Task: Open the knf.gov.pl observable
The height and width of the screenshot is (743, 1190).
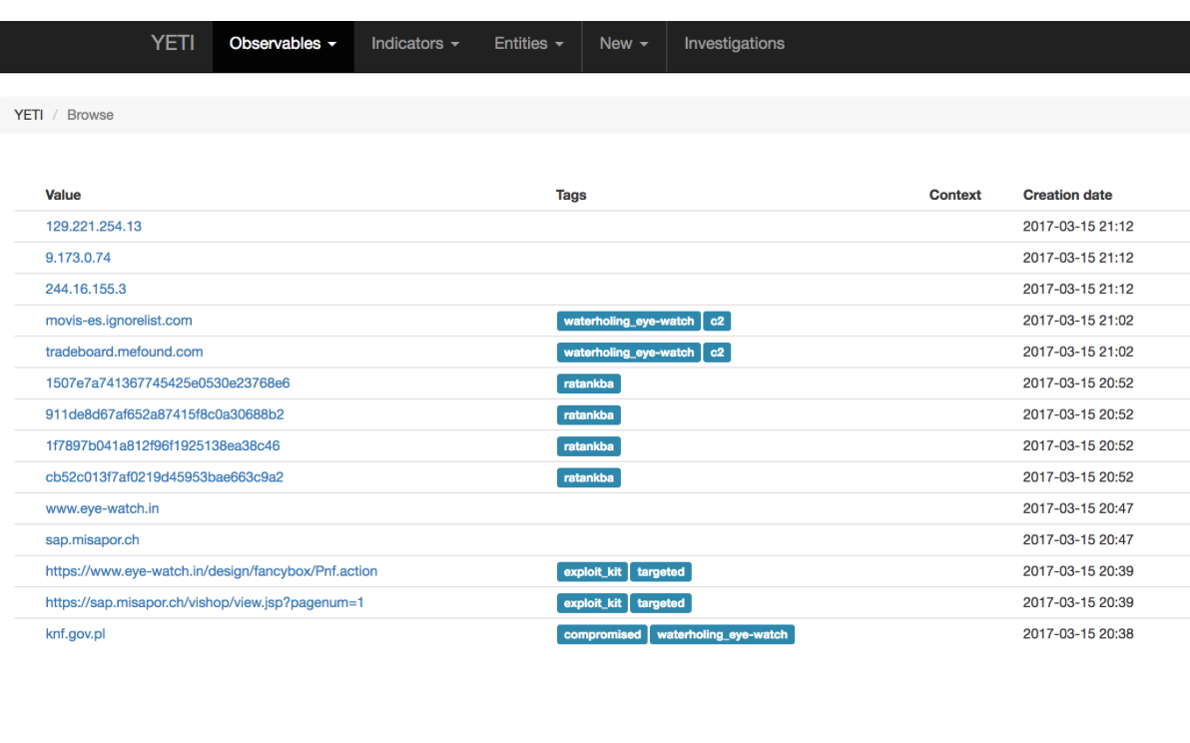Action: tap(75, 634)
